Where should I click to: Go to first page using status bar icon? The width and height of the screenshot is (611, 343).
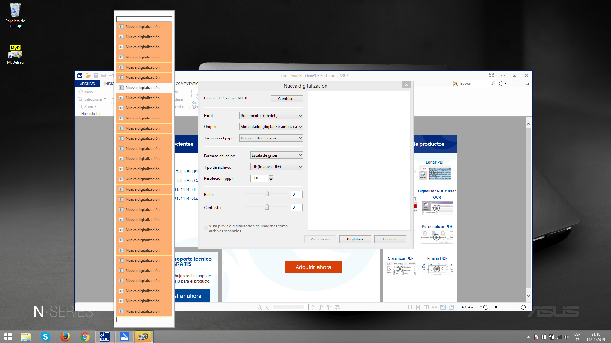tap(260, 307)
